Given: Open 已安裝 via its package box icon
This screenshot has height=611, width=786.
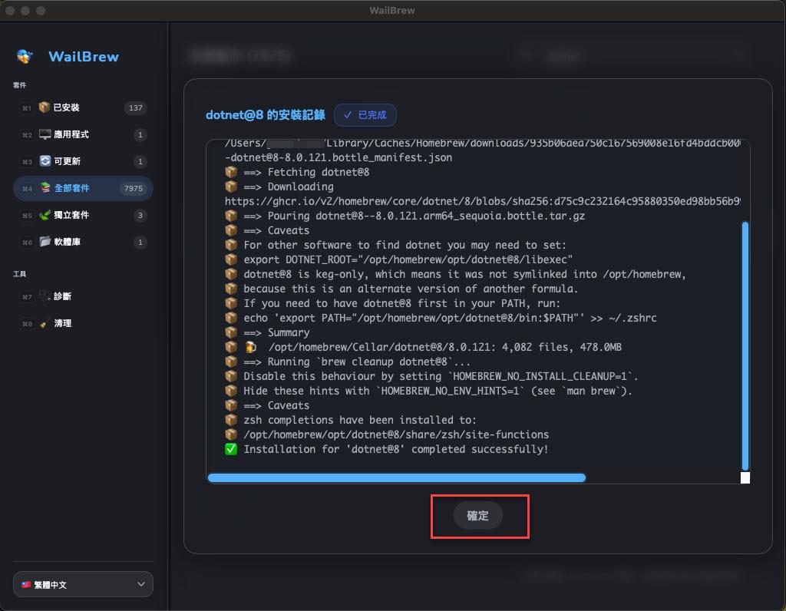Looking at the screenshot, I should [x=45, y=108].
